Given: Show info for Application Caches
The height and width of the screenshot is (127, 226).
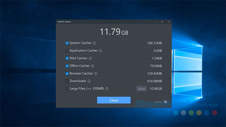Looking at the screenshot, I should (x=101, y=51).
